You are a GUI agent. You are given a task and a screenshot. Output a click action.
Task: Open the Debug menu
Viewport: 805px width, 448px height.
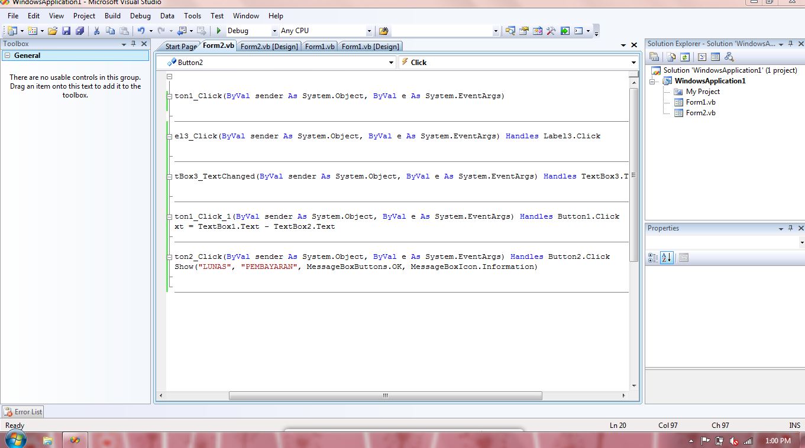(x=140, y=16)
